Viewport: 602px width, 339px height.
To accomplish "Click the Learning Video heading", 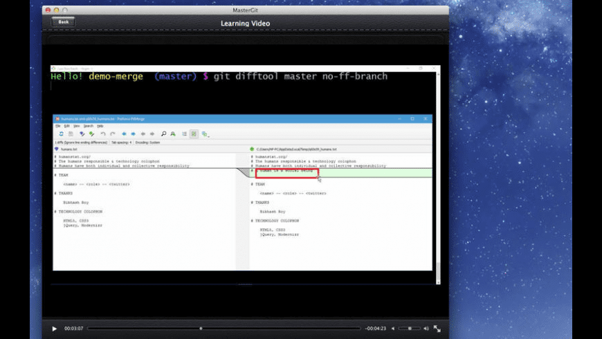I will (246, 24).
